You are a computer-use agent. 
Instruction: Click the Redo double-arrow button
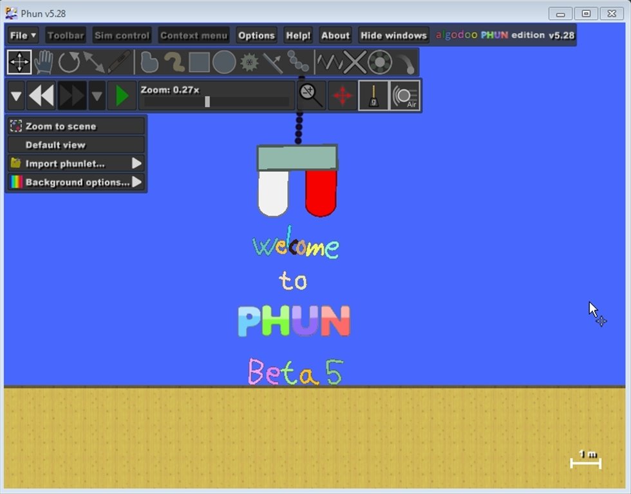click(x=72, y=96)
